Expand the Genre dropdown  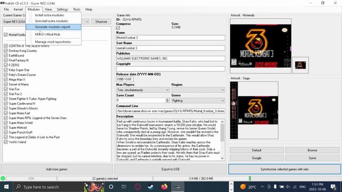[x=222, y=101]
